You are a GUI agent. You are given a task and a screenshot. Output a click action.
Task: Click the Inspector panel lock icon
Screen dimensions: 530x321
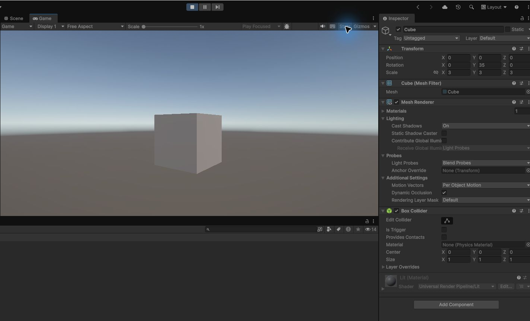click(522, 18)
